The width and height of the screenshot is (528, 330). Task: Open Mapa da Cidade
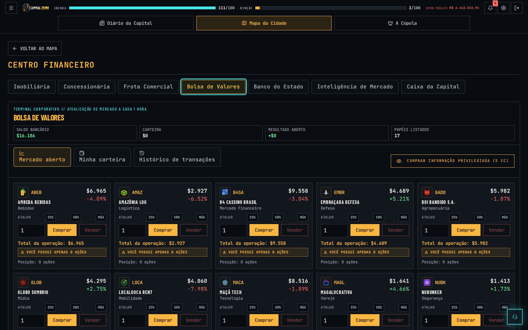(264, 23)
